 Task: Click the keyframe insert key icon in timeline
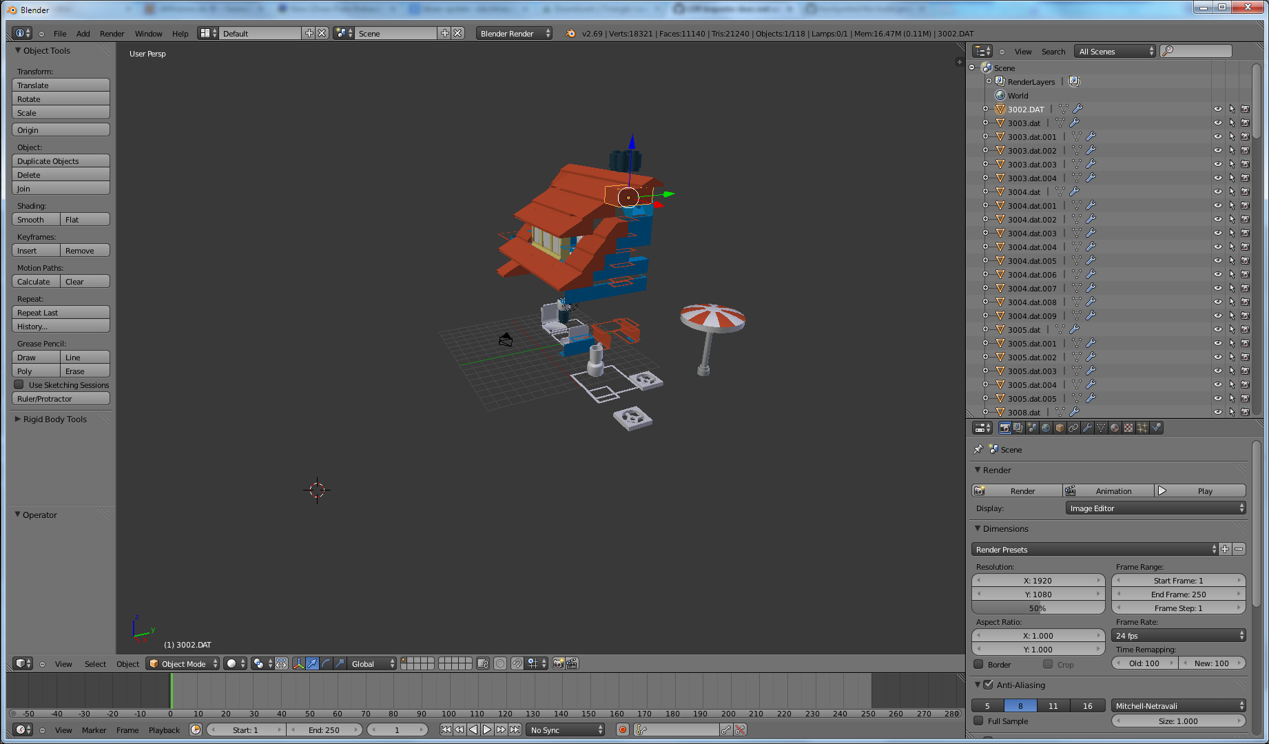click(726, 730)
